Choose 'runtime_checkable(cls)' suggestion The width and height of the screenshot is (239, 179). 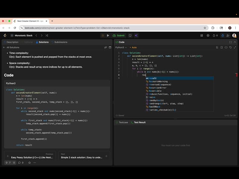click(180, 110)
